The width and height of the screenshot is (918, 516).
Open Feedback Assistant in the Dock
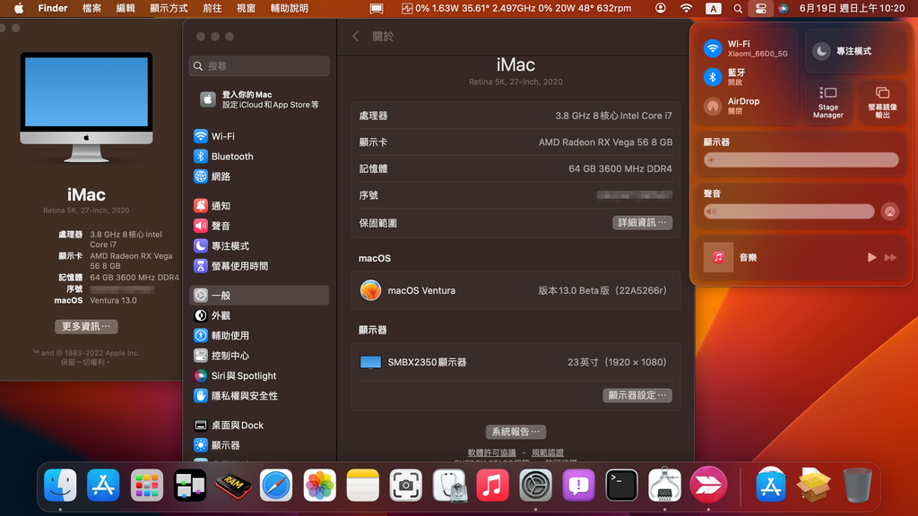pyautogui.click(x=578, y=485)
